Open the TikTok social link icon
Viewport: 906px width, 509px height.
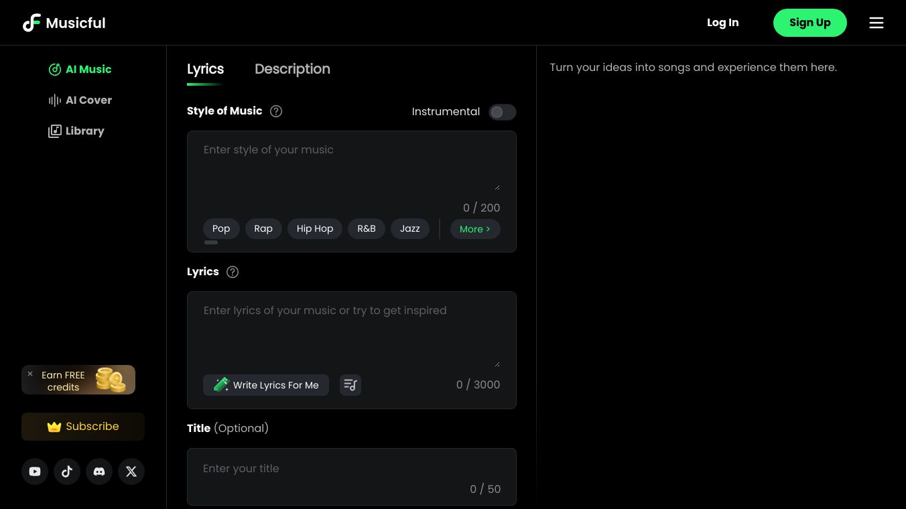(x=67, y=471)
